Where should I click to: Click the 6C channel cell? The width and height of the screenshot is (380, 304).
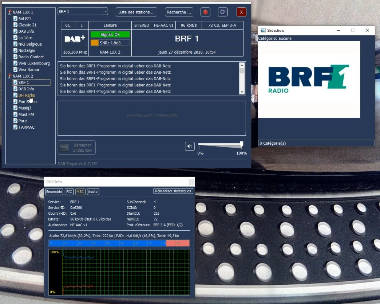68,25
